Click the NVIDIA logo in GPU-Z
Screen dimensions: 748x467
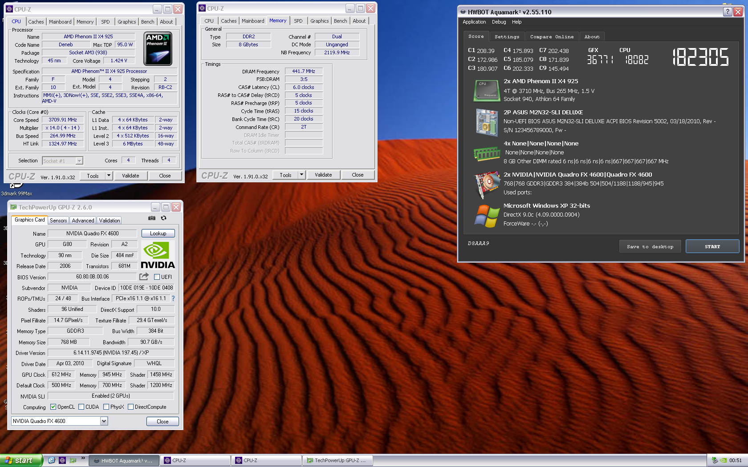pyautogui.click(x=158, y=255)
